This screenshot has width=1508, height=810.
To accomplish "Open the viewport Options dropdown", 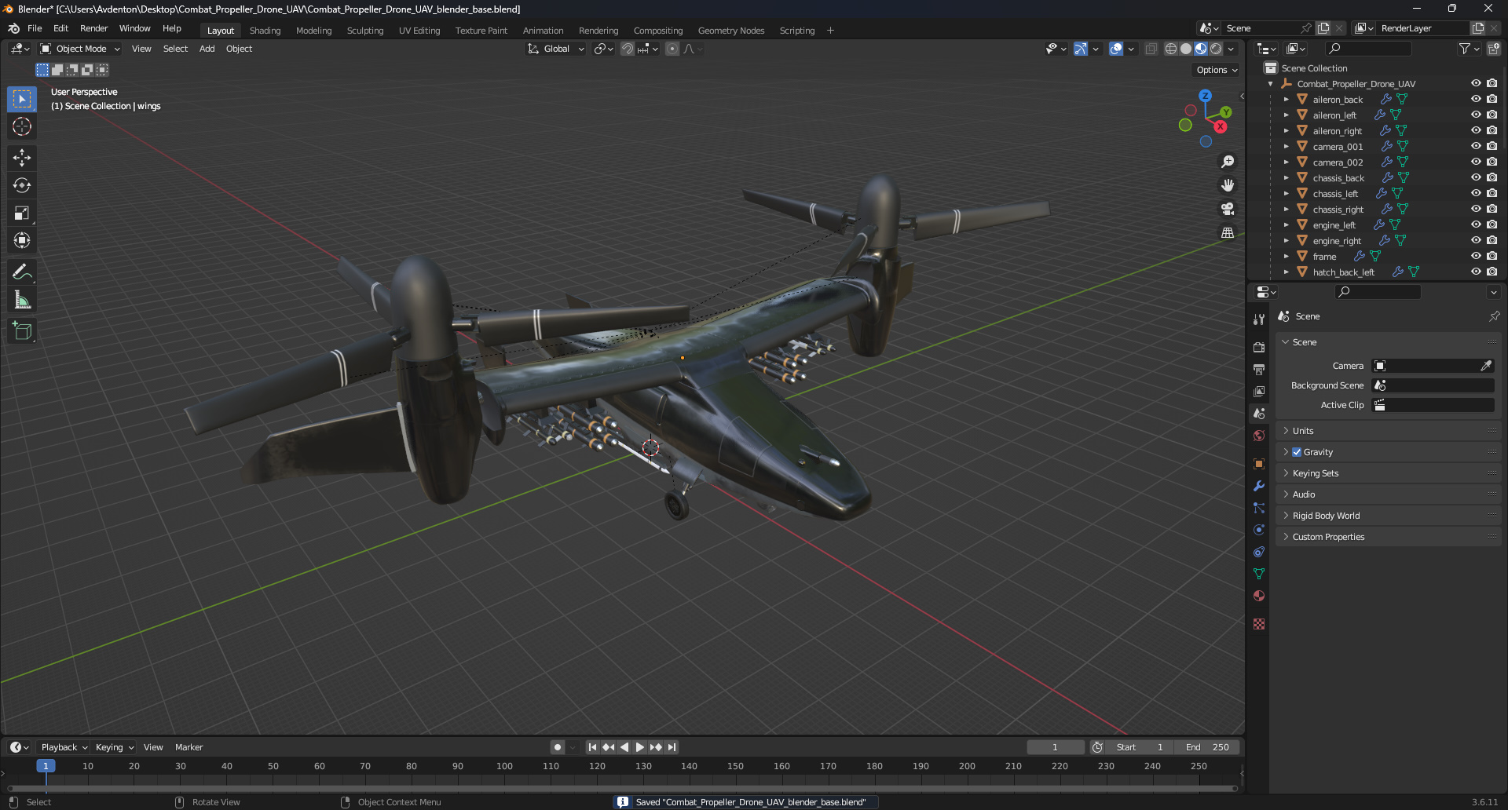I will (x=1217, y=70).
